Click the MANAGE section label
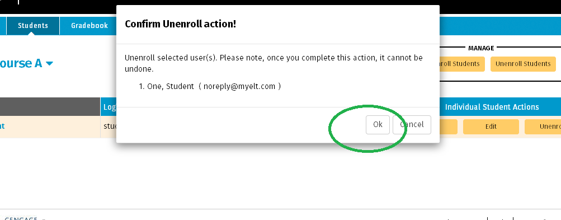The height and width of the screenshot is (220, 561). point(481,48)
